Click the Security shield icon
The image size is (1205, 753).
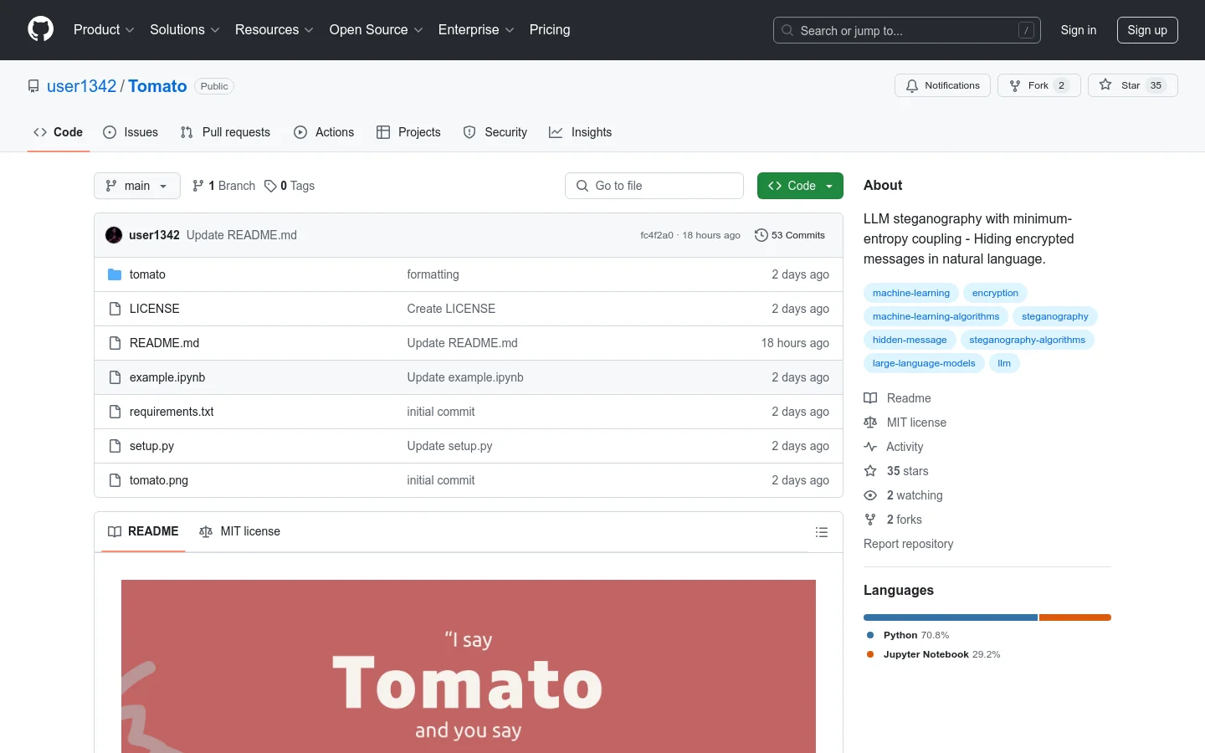click(x=469, y=132)
